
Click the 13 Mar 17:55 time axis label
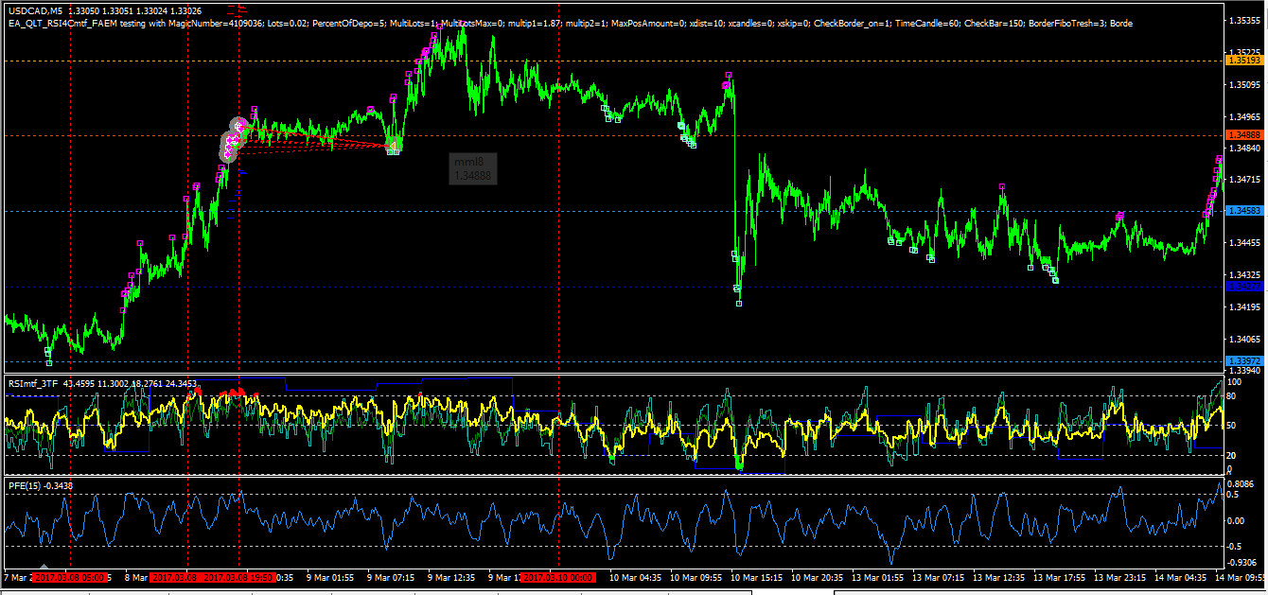[x=1059, y=577]
